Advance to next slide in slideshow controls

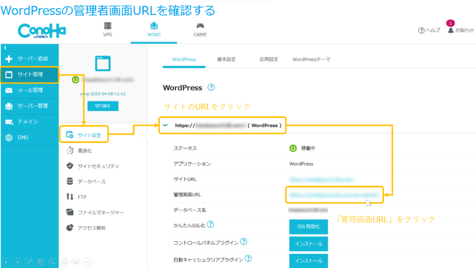tap(17, 262)
